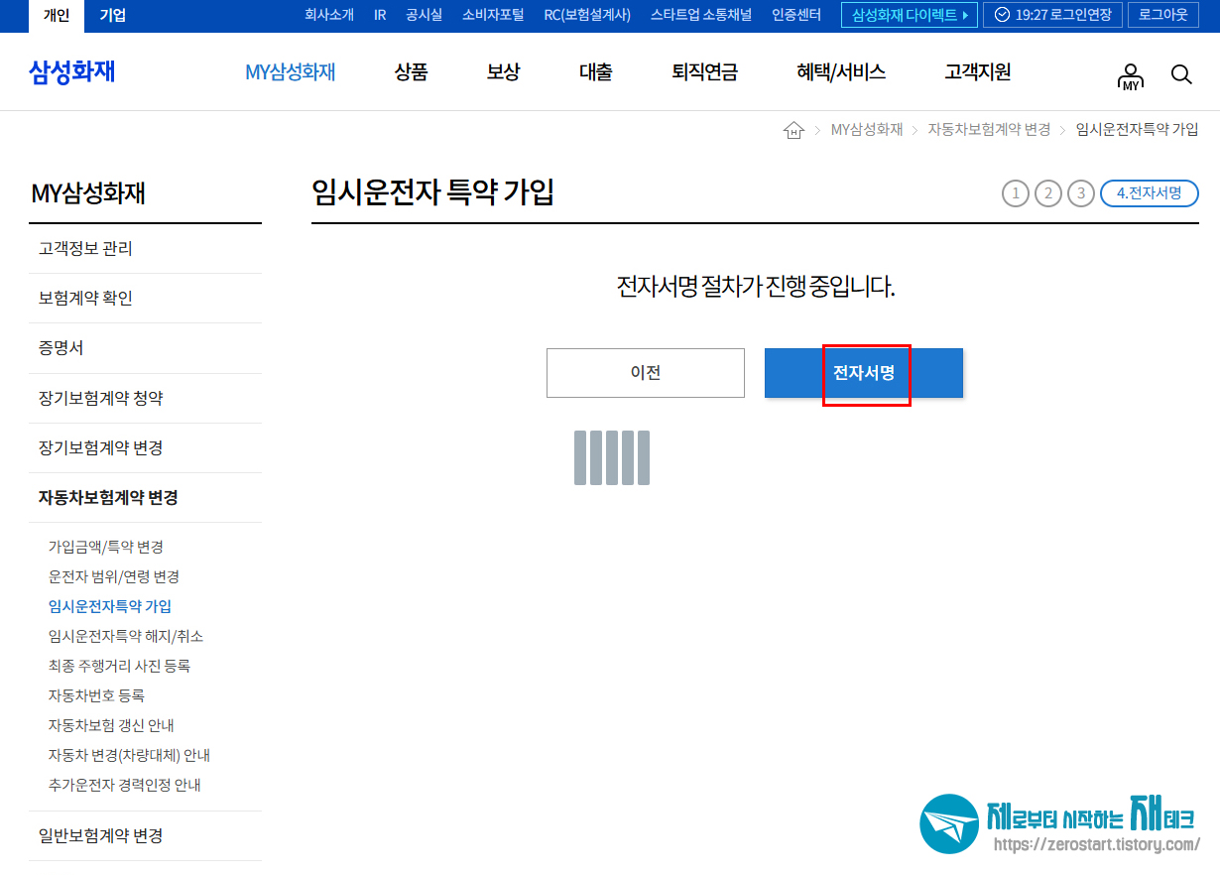This screenshot has height=875, width=1220.
Task: Open the IR link
Action: pyautogui.click(x=380, y=15)
